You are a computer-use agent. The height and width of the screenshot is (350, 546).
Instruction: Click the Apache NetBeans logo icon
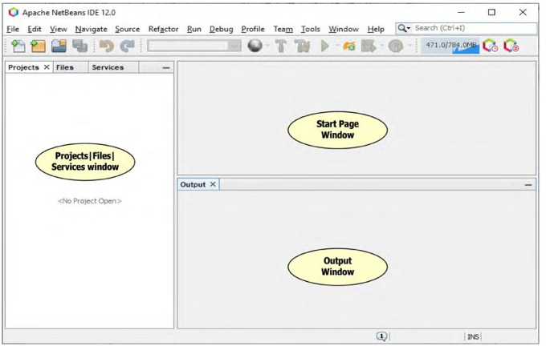[14, 13]
